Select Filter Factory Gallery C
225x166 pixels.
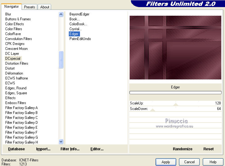[x=21, y=118]
